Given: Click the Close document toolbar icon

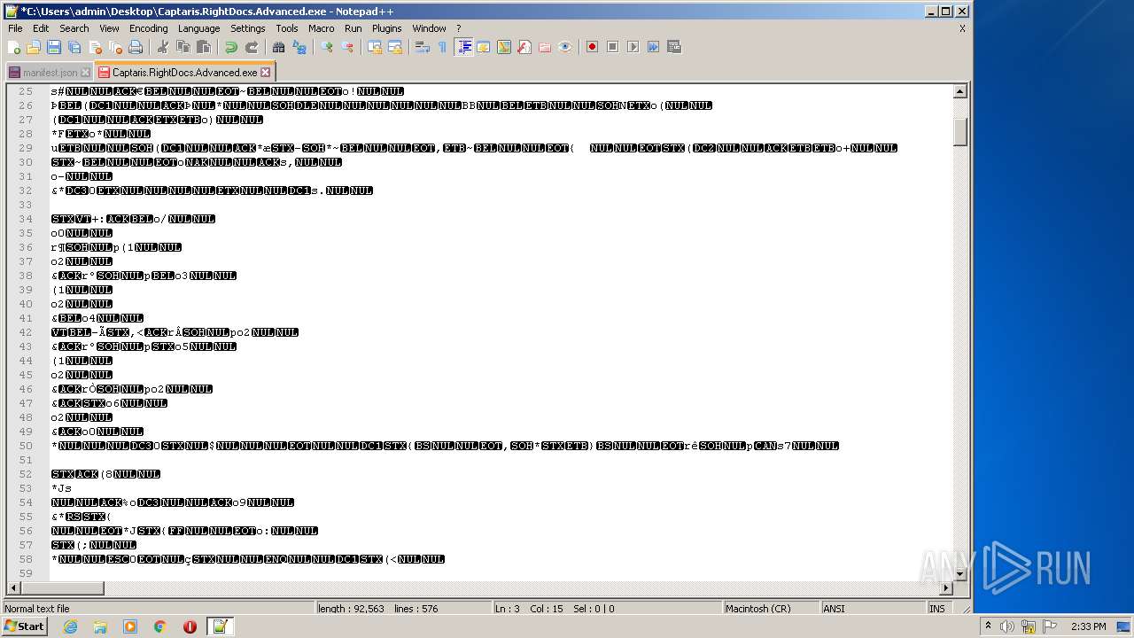Looking at the screenshot, I should coord(95,47).
